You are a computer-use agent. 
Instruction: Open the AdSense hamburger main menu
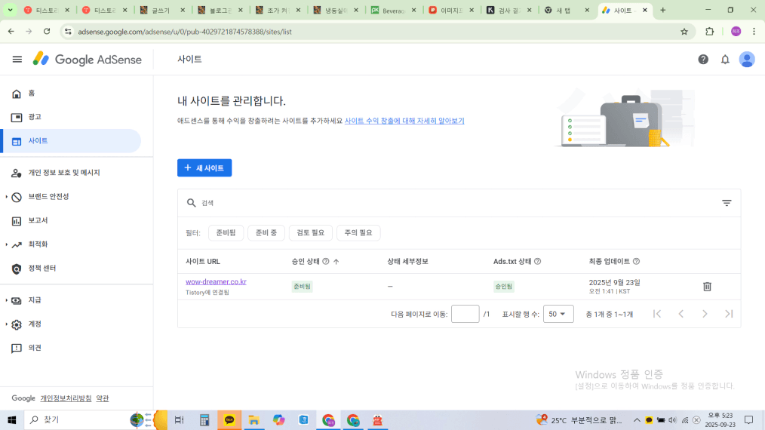[x=17, y=60]
